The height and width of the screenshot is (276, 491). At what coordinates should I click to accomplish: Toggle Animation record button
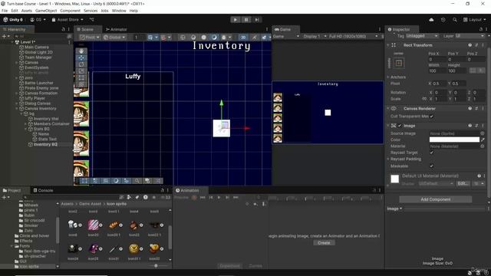point(194,197)
